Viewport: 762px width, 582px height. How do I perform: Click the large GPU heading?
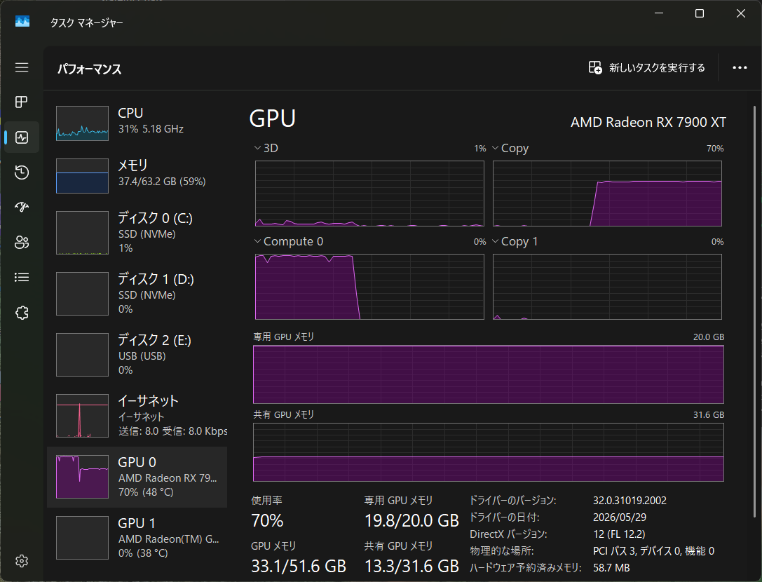click(x=273, y=119)
